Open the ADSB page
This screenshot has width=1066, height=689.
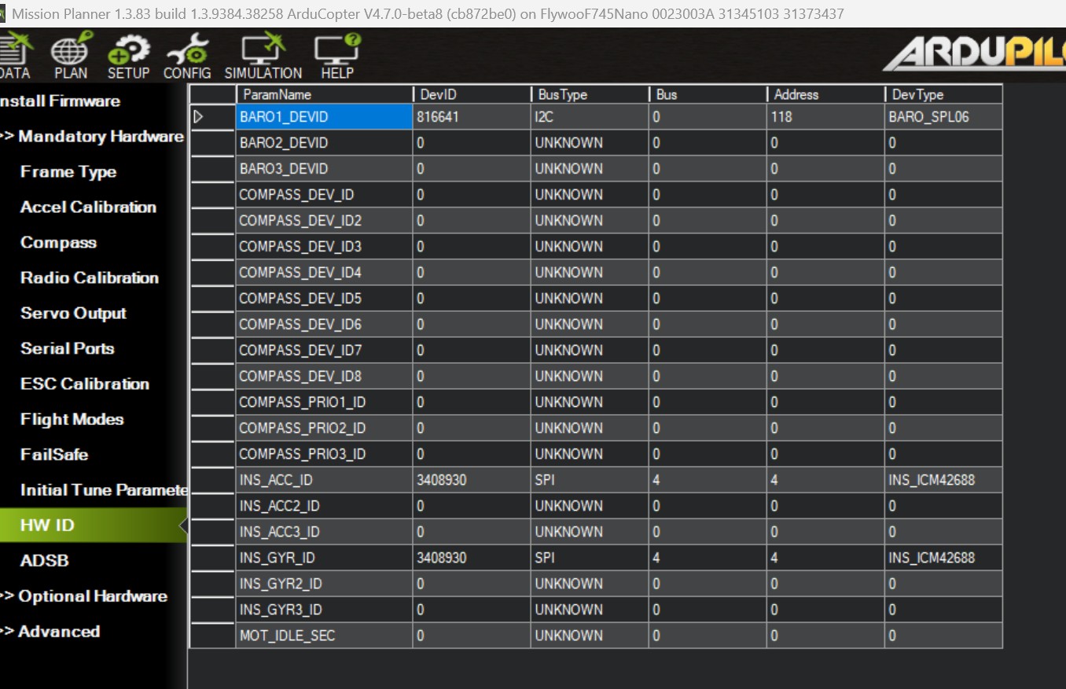45,561
